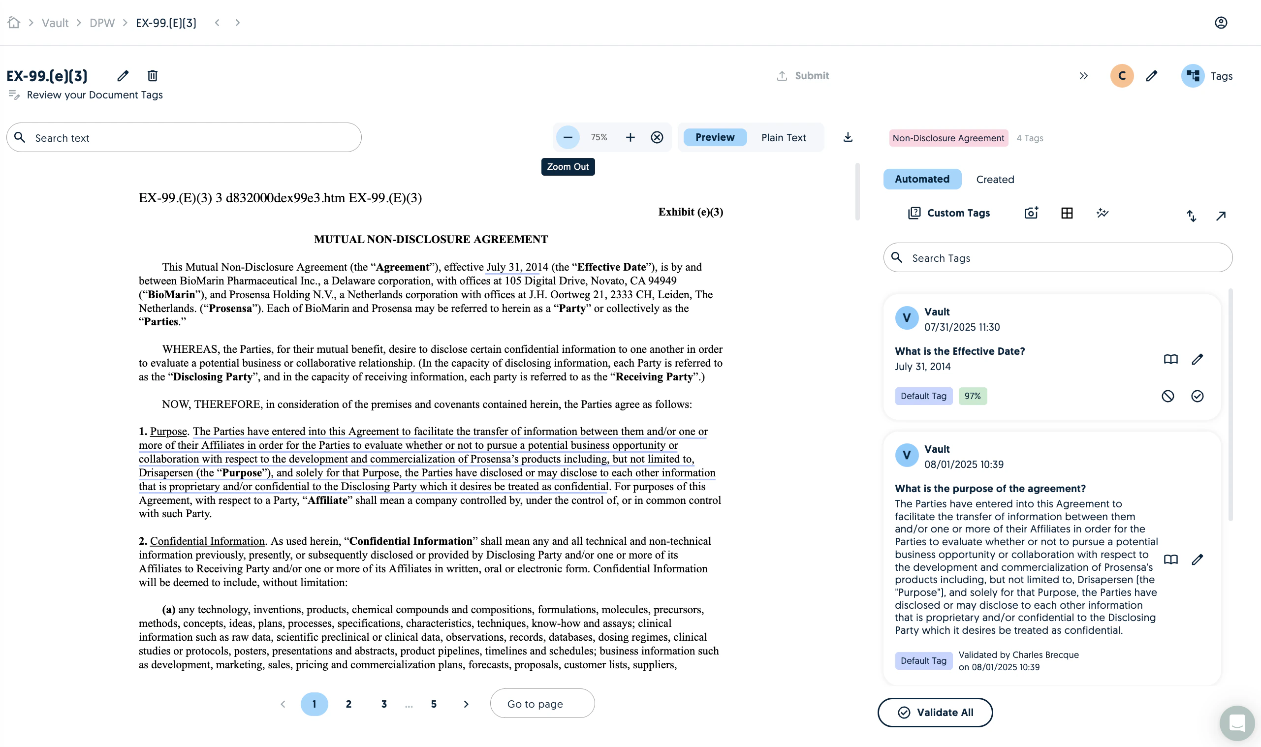Select page 1 in pagination

coord(314,704)
